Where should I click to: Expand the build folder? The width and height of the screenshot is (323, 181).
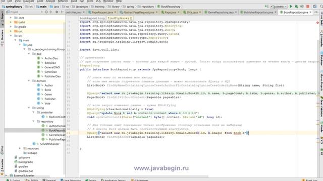[11, 22]
